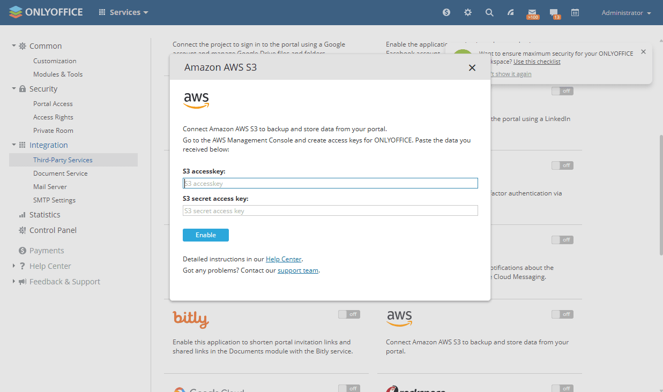Expand the Help Center sidebar section
Image resolution: width=663 pixels, height=392 pixels.
pos(14,266)
